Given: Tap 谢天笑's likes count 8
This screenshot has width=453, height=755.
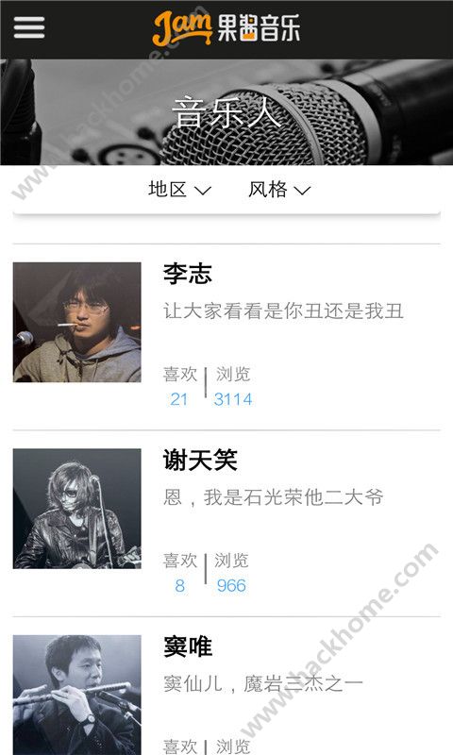Looking at the screenshot, I should tap(179, 585).
